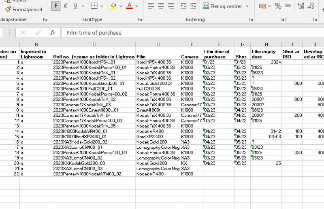Click formula bar with 'Film time of purchase'
This screenshot has width=324, height=209.
point(193,33)
